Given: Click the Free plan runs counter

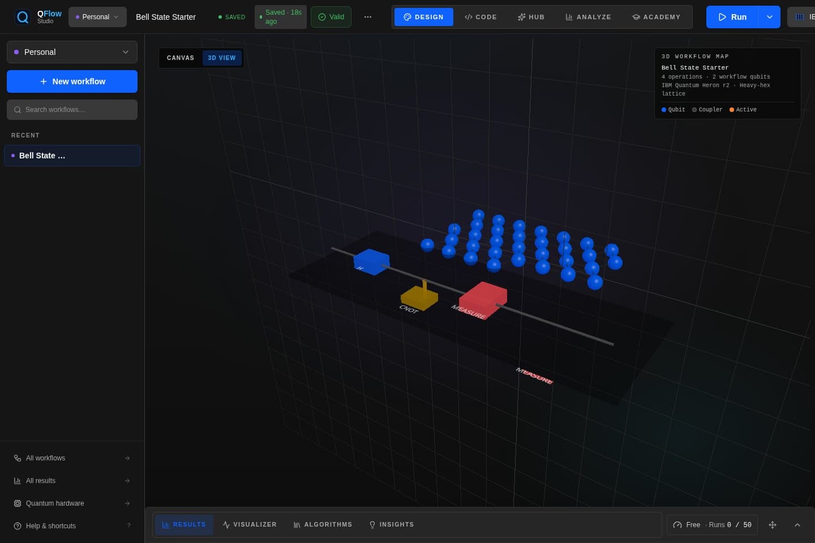Looking at the screenshot, I should pos(712,525).
